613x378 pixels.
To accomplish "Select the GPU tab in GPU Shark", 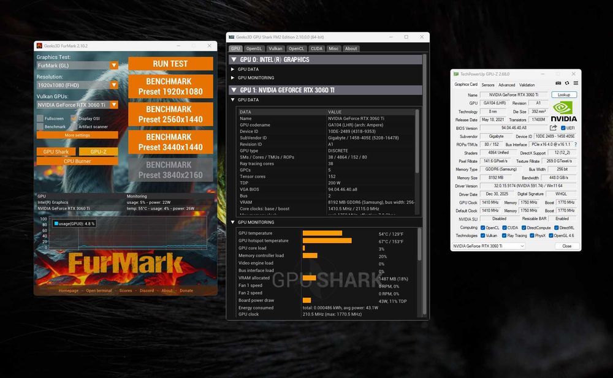I will point(235,48).
